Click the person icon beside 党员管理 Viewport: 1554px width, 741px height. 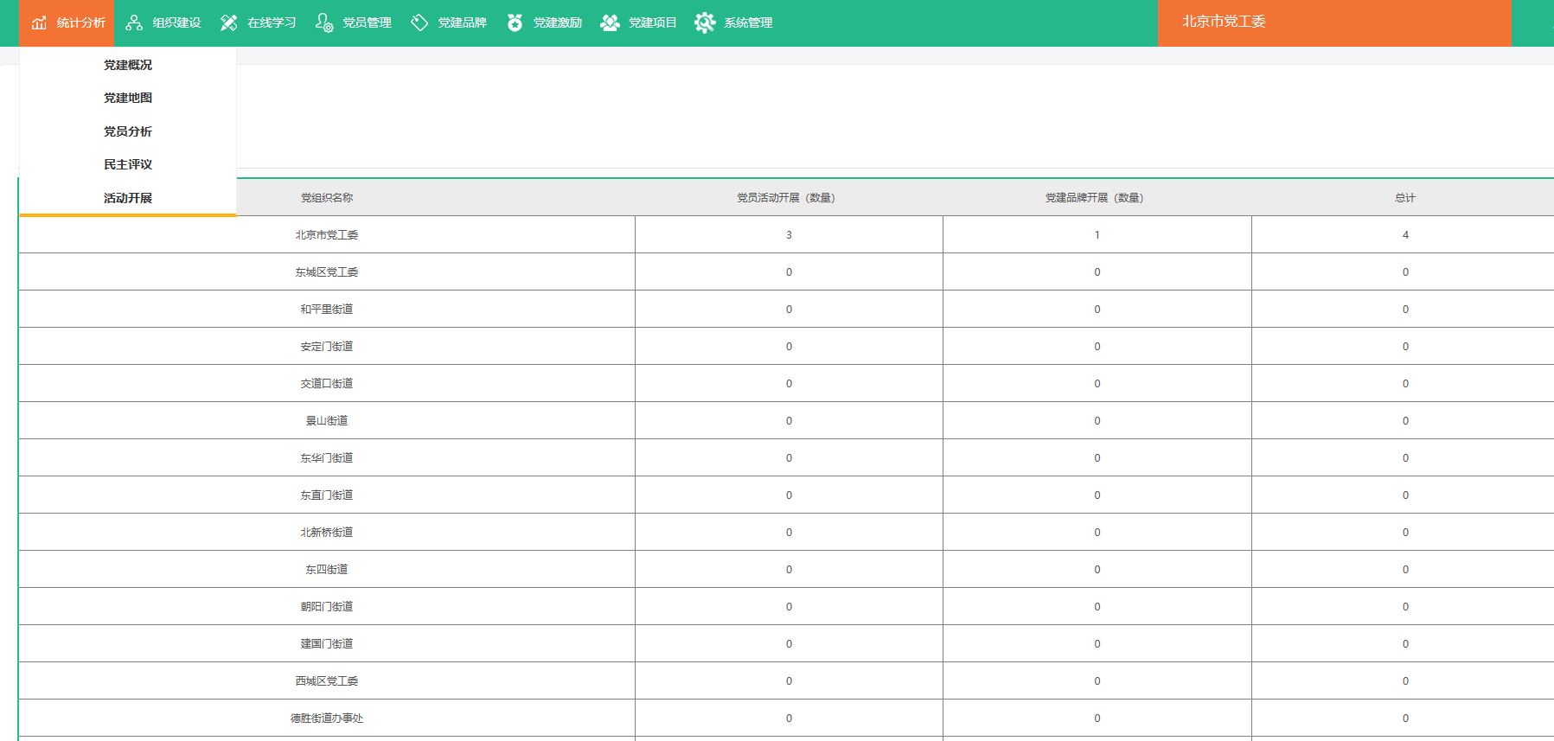click(324, 22)
